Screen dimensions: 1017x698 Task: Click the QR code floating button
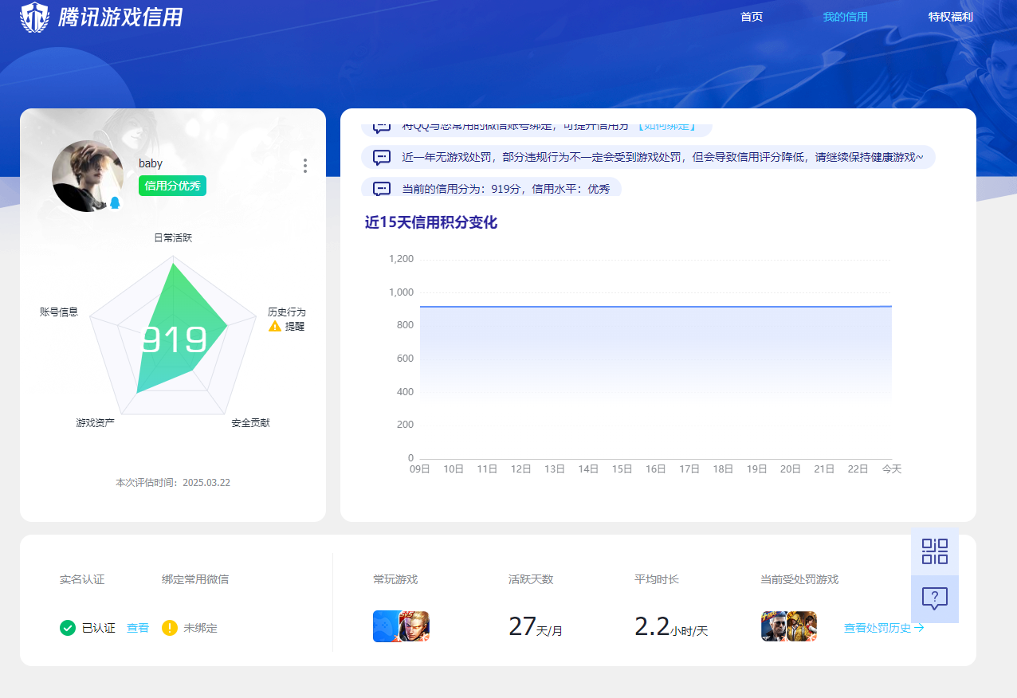pyautogui.click(x=935, y=551)
